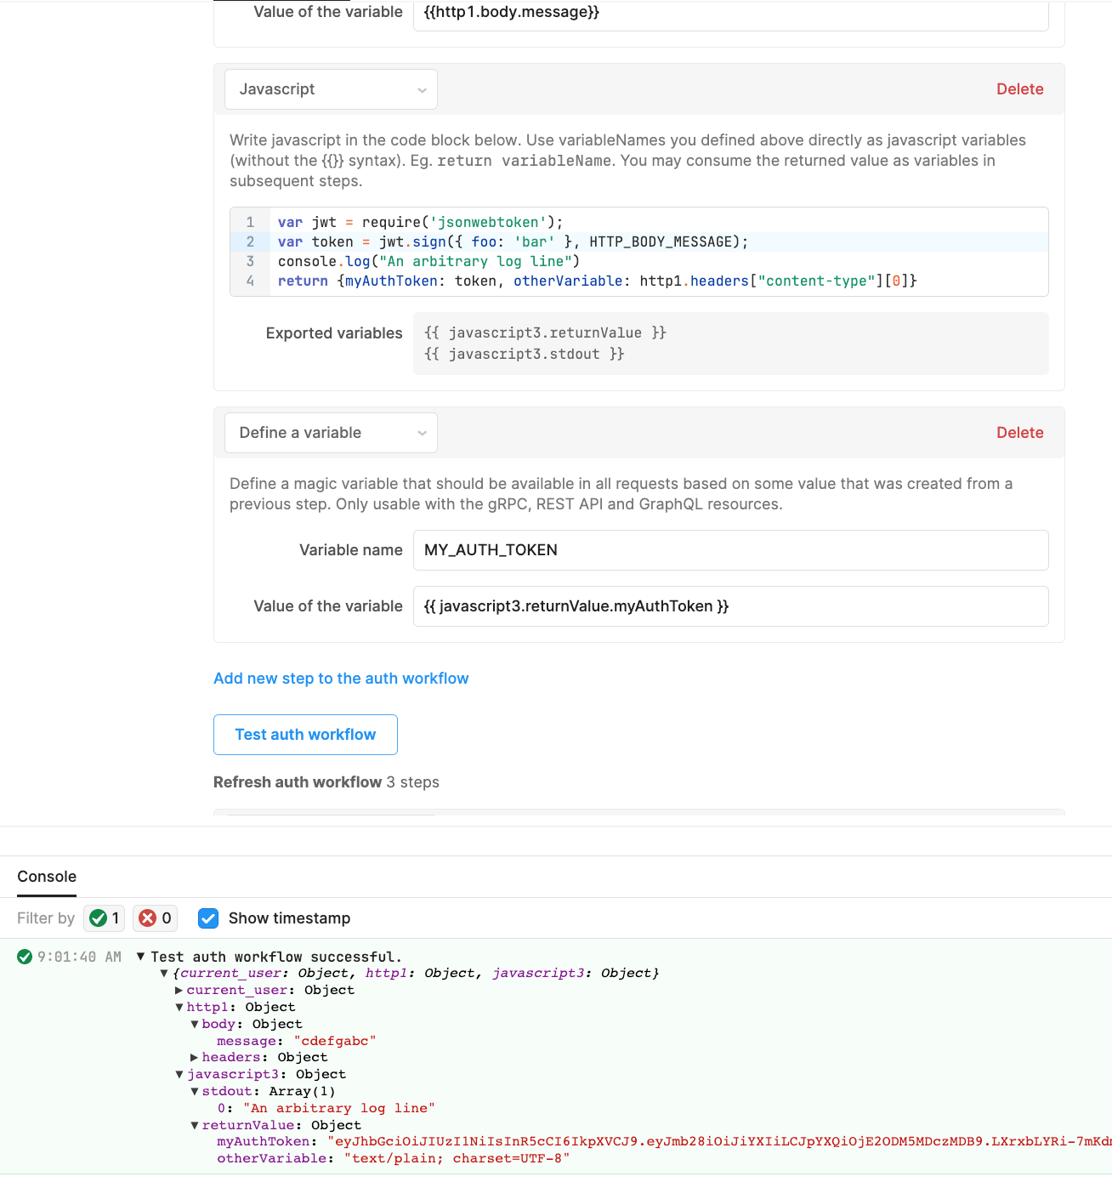Click the console.log code on line 3
The width and height of the screenshot is (1112, 1182).
coord(428,261)
